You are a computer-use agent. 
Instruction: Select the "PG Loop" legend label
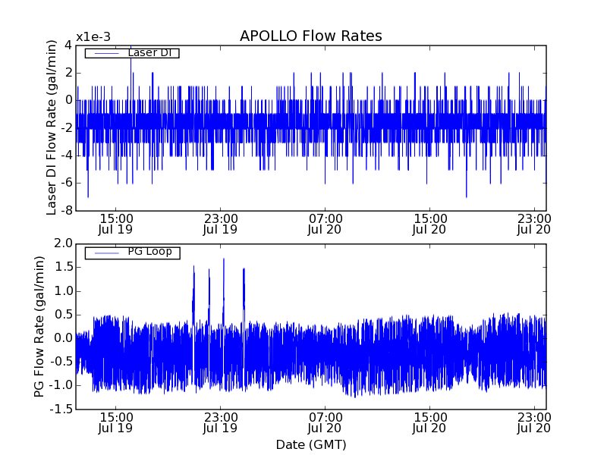click(x=149, y=252)
